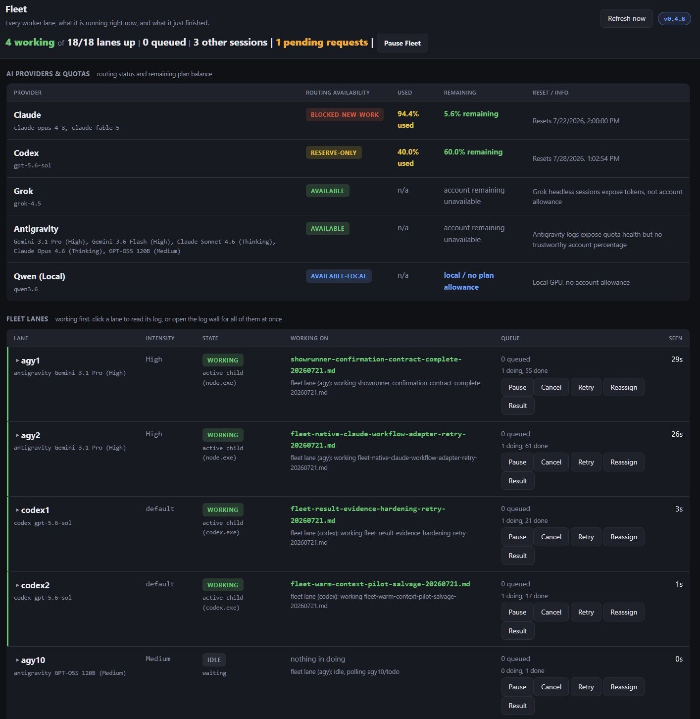Open the 1 pending requests link
This screenshot has height=719, width=700.
click(322, 43)
